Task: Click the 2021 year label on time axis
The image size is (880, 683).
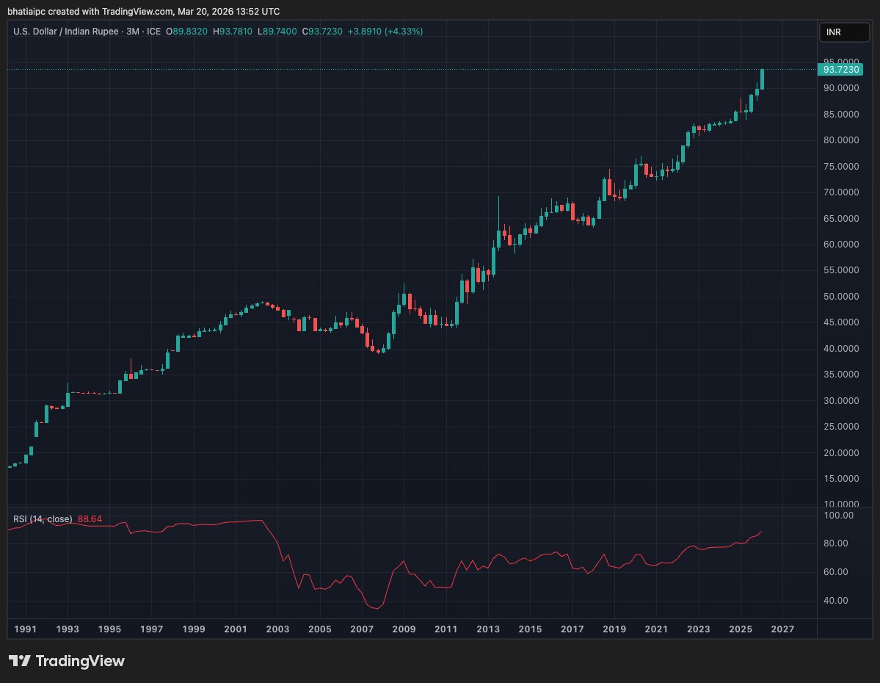Action: [657, 629]
